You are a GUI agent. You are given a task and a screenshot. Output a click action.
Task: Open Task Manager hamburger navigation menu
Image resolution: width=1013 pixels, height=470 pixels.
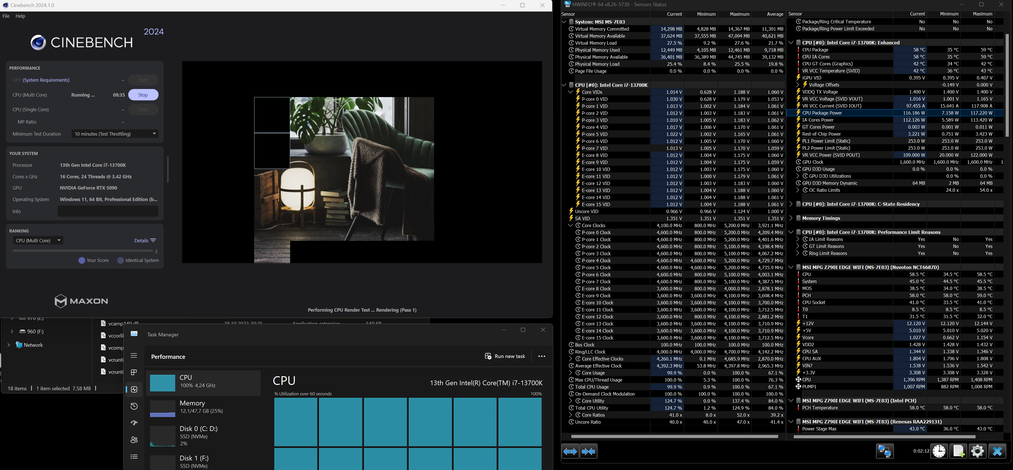coord(134,355)
